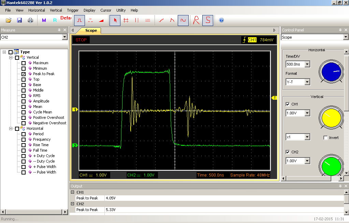Click the dashed two-level line toolbar icon
This screenshot has width=349, height=223.
tap(90, 20)
